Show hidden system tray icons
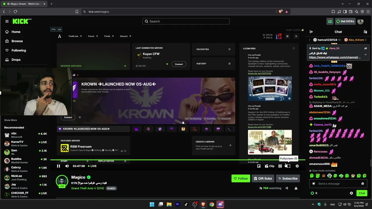372x209 pixels. coord(313,204)
